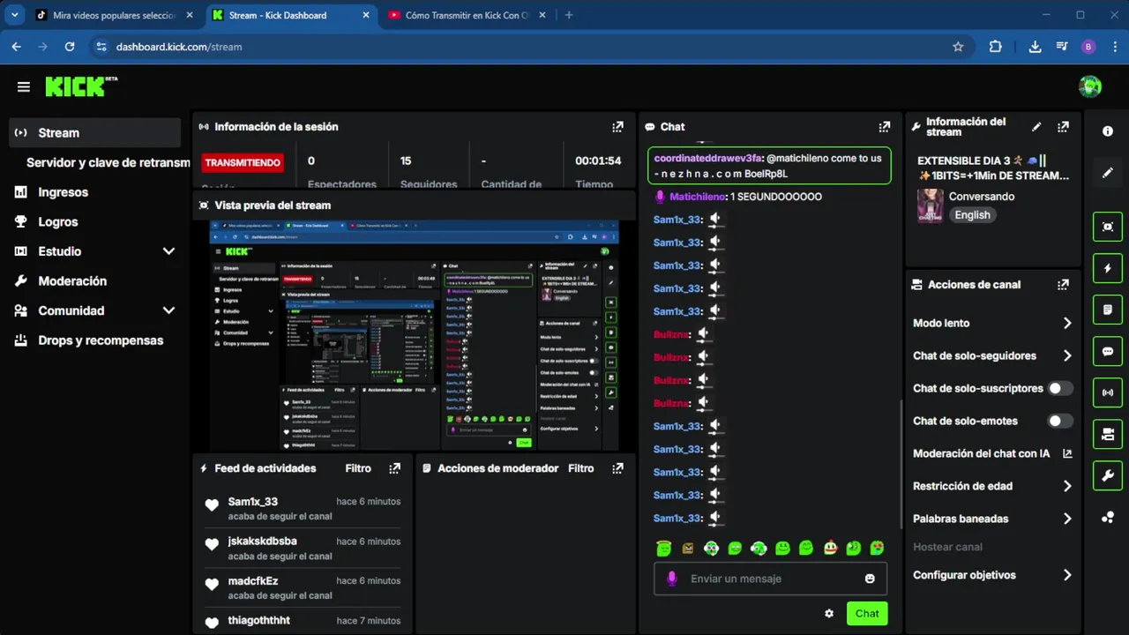The image size is (1129, 635).
Task: Insert the heart-eyes crying emote
Action: (878, 549)
